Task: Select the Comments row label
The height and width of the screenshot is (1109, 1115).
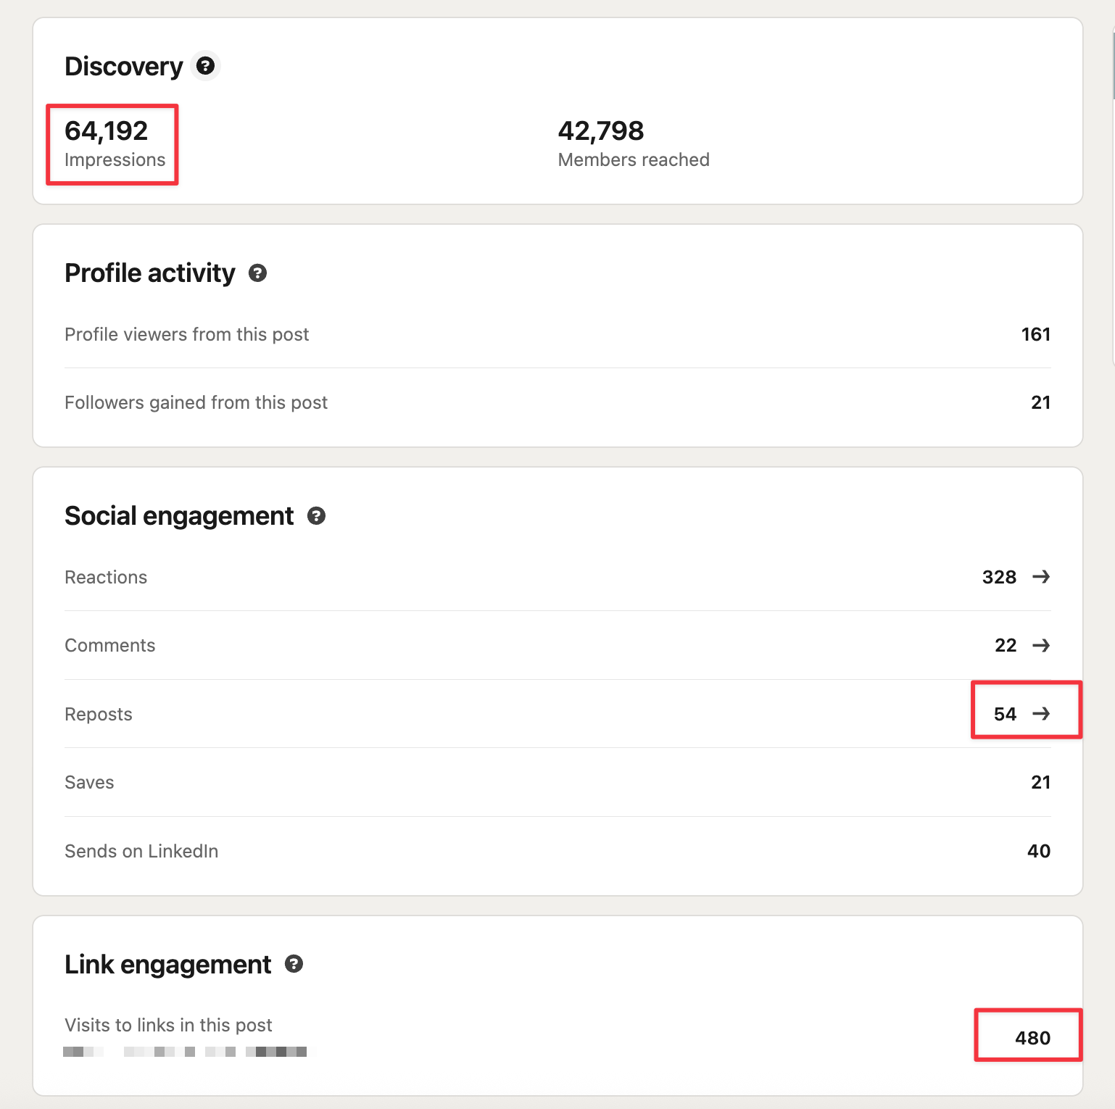Action: tap(110, 645)
